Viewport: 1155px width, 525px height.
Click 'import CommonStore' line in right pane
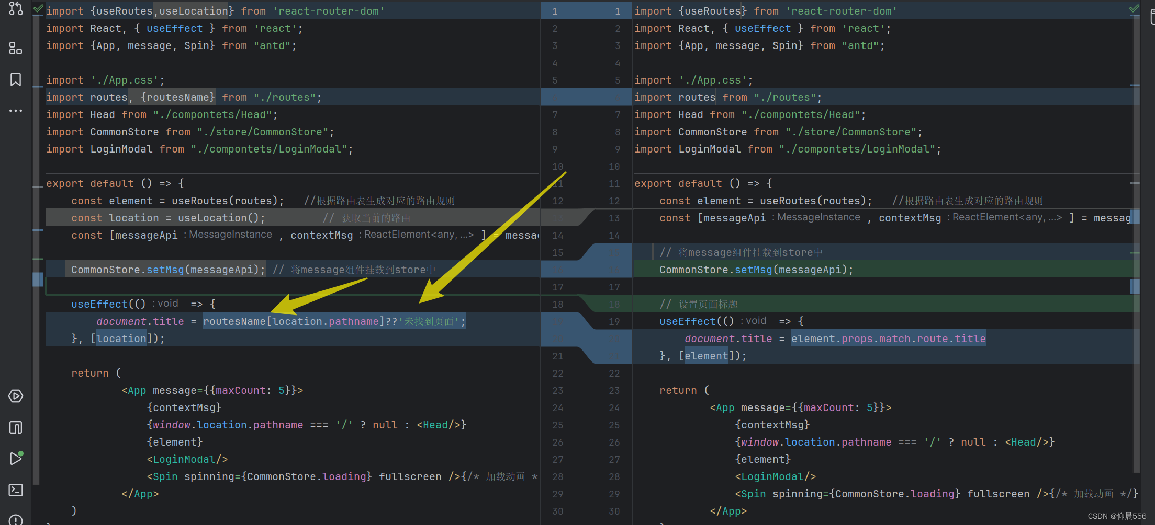click(778, 132)
